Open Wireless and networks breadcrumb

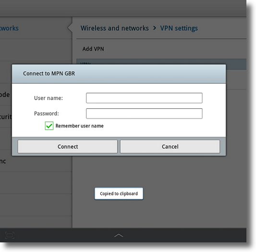[x=115, y=28]
